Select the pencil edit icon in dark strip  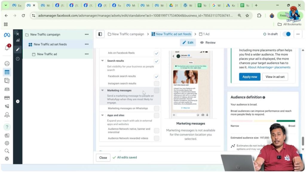(x=18, y=49)
